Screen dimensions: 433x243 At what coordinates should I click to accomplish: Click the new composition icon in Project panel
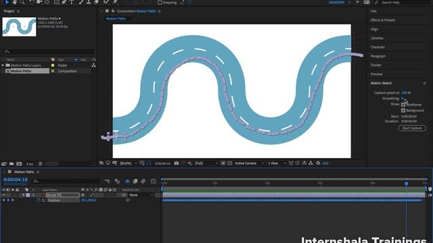(x=19, y=163)
